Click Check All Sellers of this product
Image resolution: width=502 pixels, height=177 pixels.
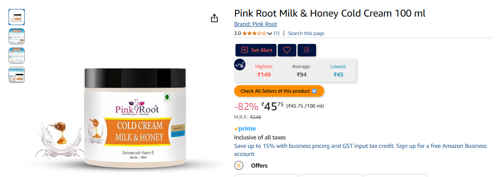click(279, 91)
